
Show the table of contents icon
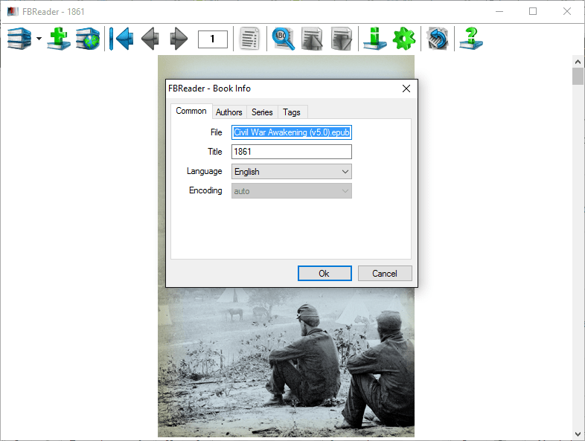[250, 38]
